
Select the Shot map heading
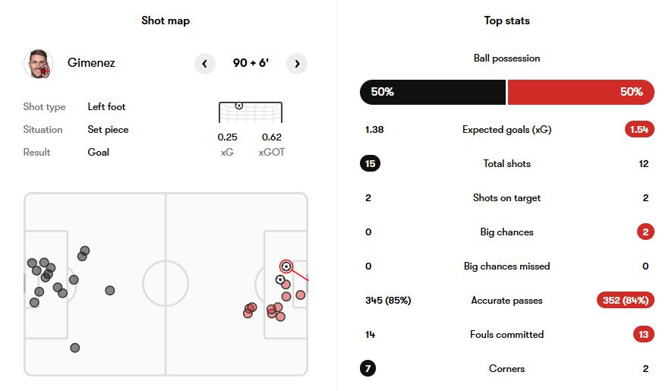166,20
